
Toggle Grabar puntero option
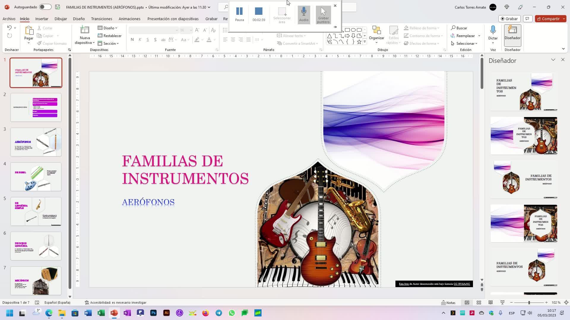[323, 15]
